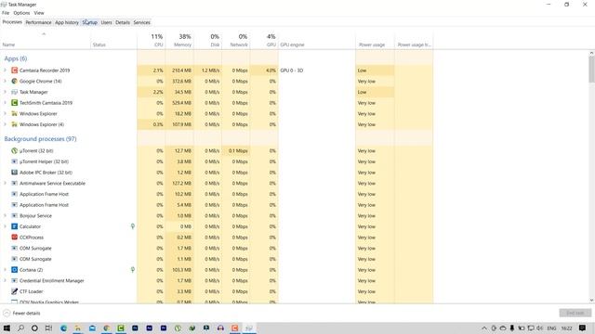Sort by the Memory column header
595x334 pixels.
click(179, 40)
